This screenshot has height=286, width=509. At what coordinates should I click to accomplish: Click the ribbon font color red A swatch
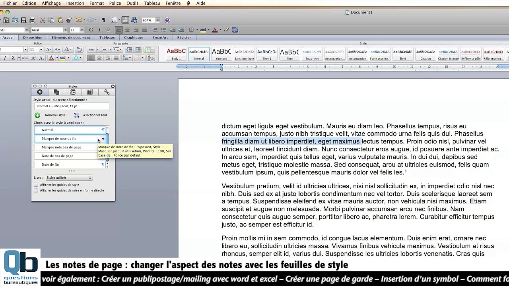[51, 58]
